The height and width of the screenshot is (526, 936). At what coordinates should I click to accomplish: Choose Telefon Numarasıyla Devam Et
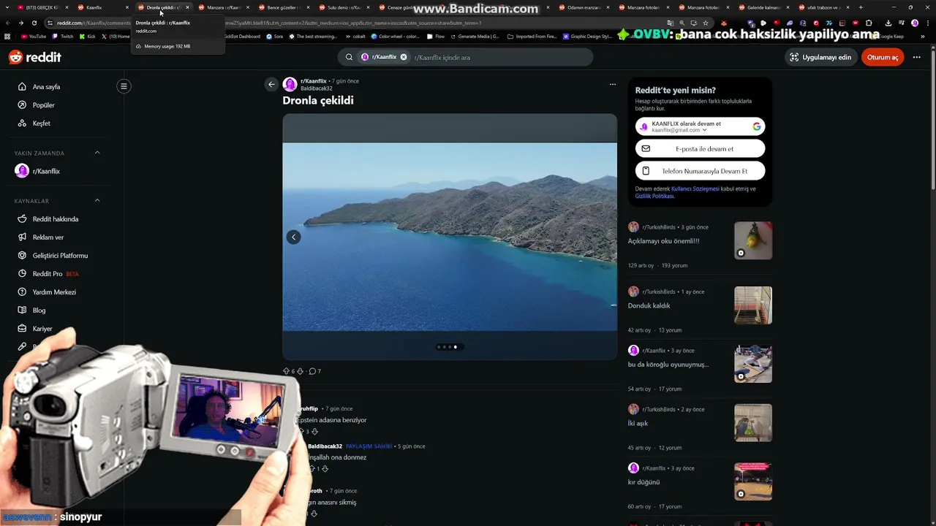tap(700, 171)
